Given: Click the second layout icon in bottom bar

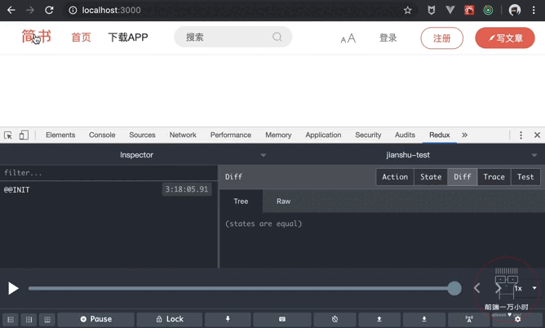Looking at the screenshot, I should [29, 319].
